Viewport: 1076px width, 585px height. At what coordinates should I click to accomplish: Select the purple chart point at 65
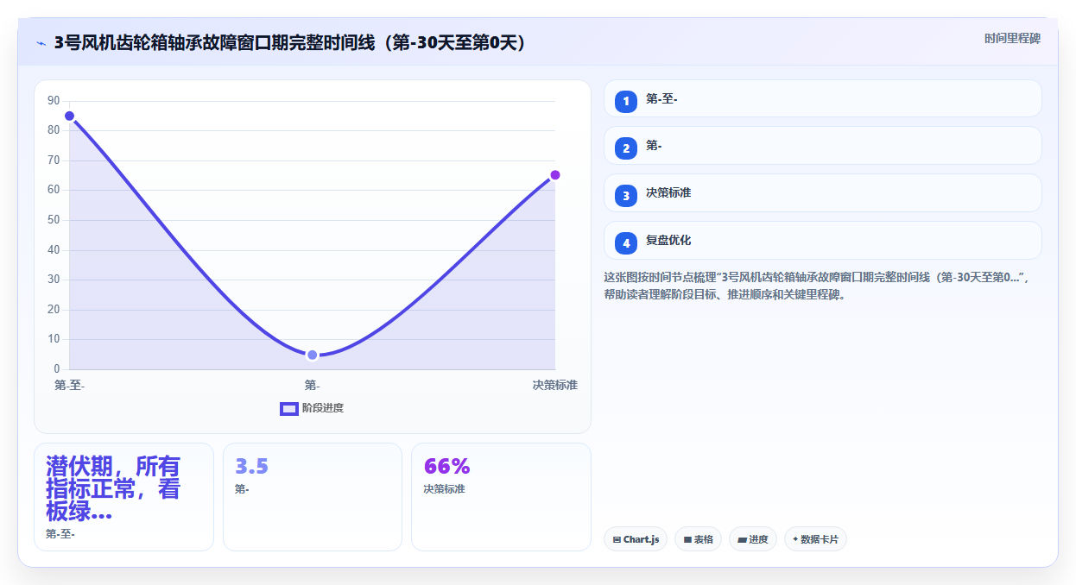[x=555, y=175]
